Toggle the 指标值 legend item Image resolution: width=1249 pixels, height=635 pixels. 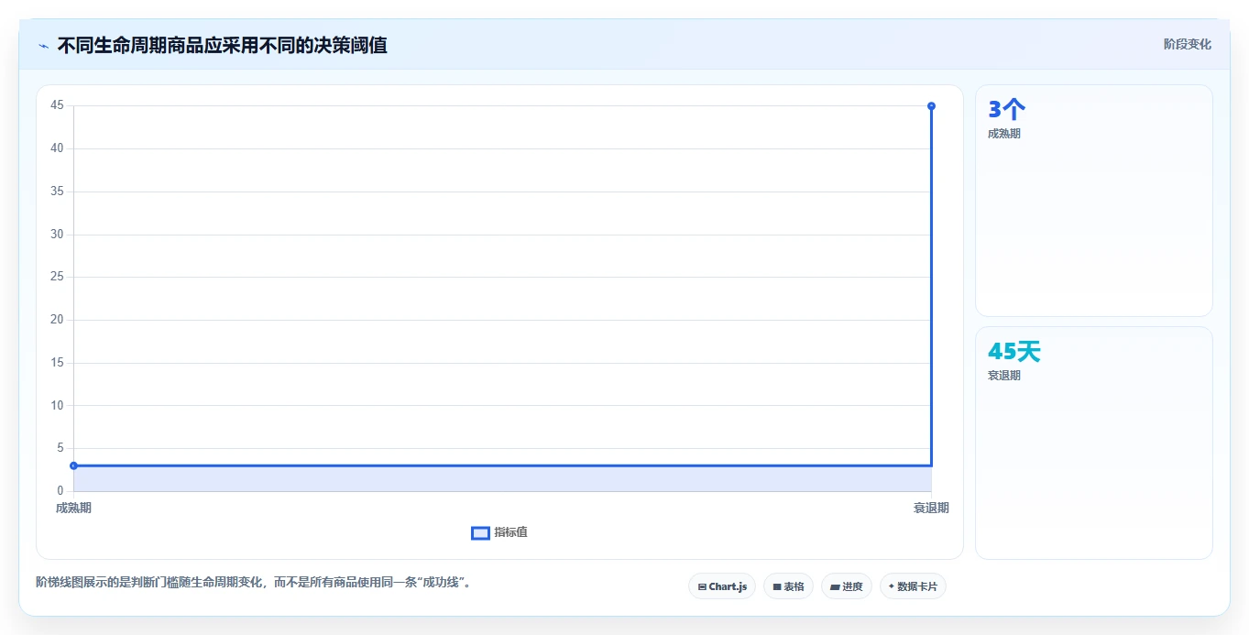(x=499, y=532)
